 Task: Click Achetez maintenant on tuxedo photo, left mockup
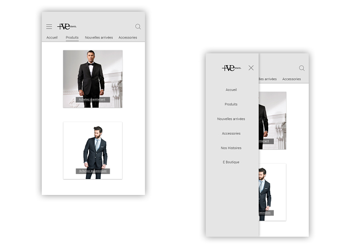93,99
